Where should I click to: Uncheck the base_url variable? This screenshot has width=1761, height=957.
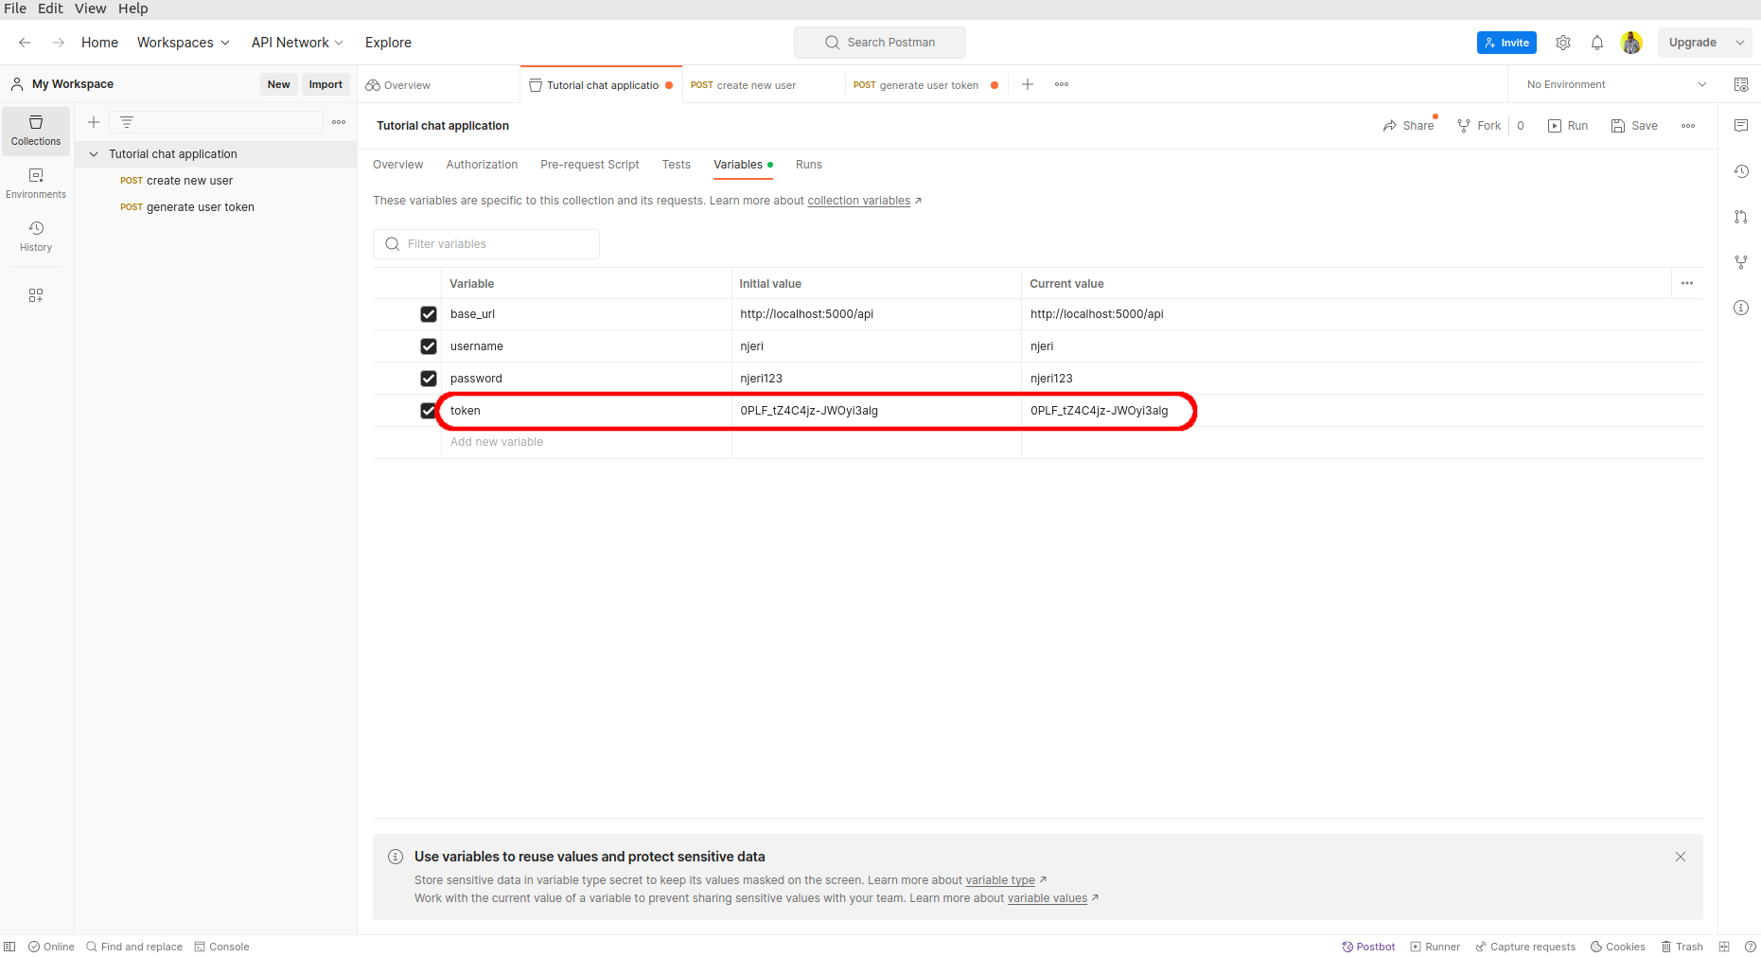429,314
